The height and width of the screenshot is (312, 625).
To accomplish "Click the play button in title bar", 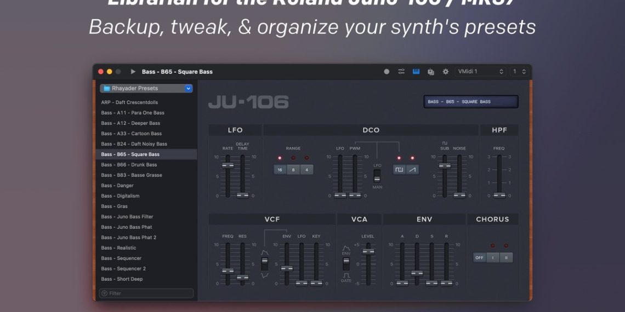I will coord(133,72).
